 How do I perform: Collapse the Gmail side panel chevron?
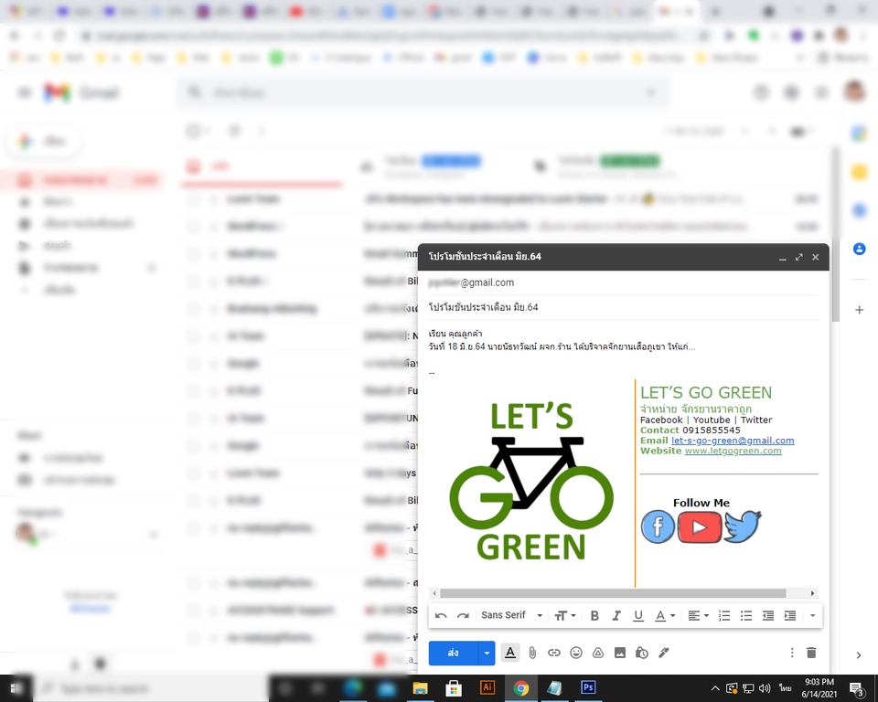859,655
